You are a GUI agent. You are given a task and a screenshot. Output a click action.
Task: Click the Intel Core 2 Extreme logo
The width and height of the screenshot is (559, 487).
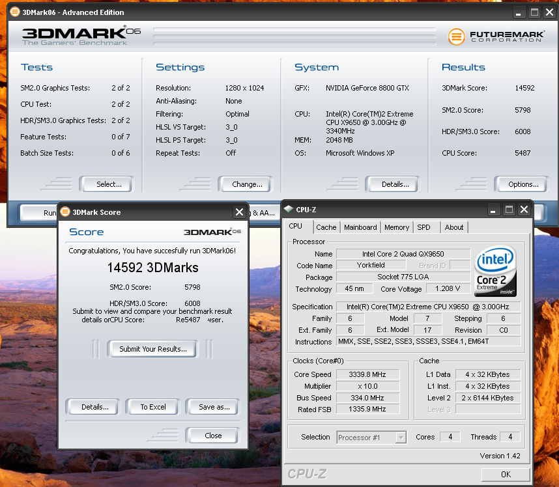point(496,271)
